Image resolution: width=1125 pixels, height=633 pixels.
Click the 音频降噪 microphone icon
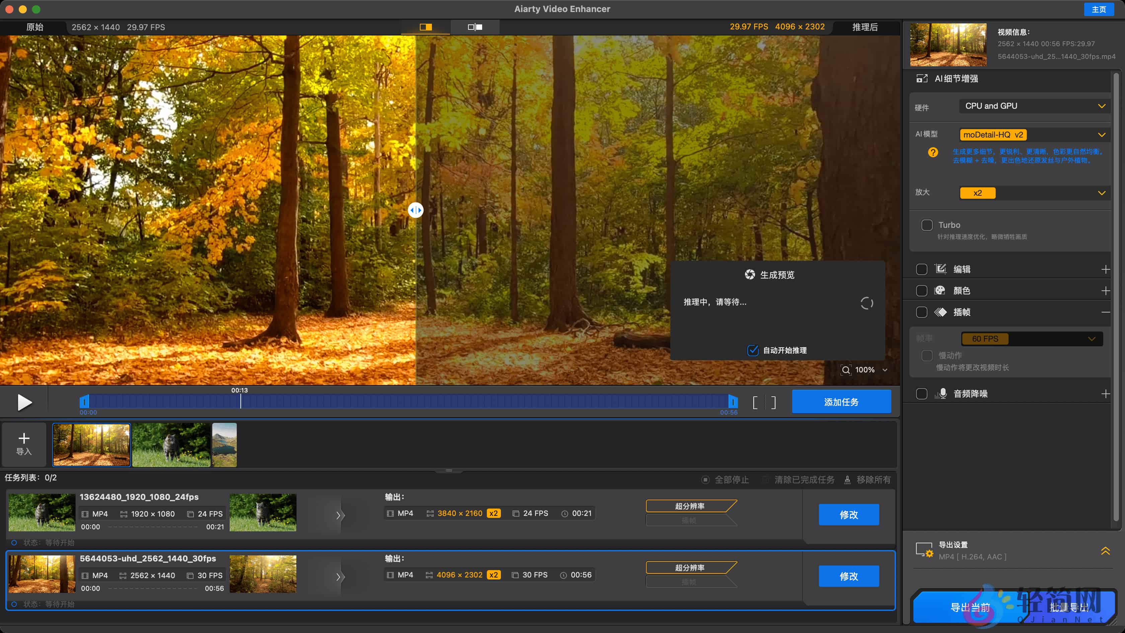coord(942,393)
